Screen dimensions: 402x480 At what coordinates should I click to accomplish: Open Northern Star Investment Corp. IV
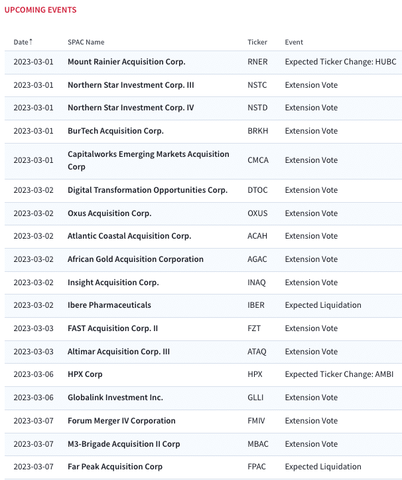pyautogui.click(x=131, y=108)
